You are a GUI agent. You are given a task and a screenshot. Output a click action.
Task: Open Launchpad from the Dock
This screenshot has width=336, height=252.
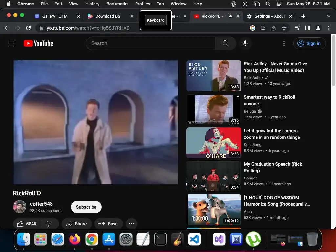click(x=40, y=239)
